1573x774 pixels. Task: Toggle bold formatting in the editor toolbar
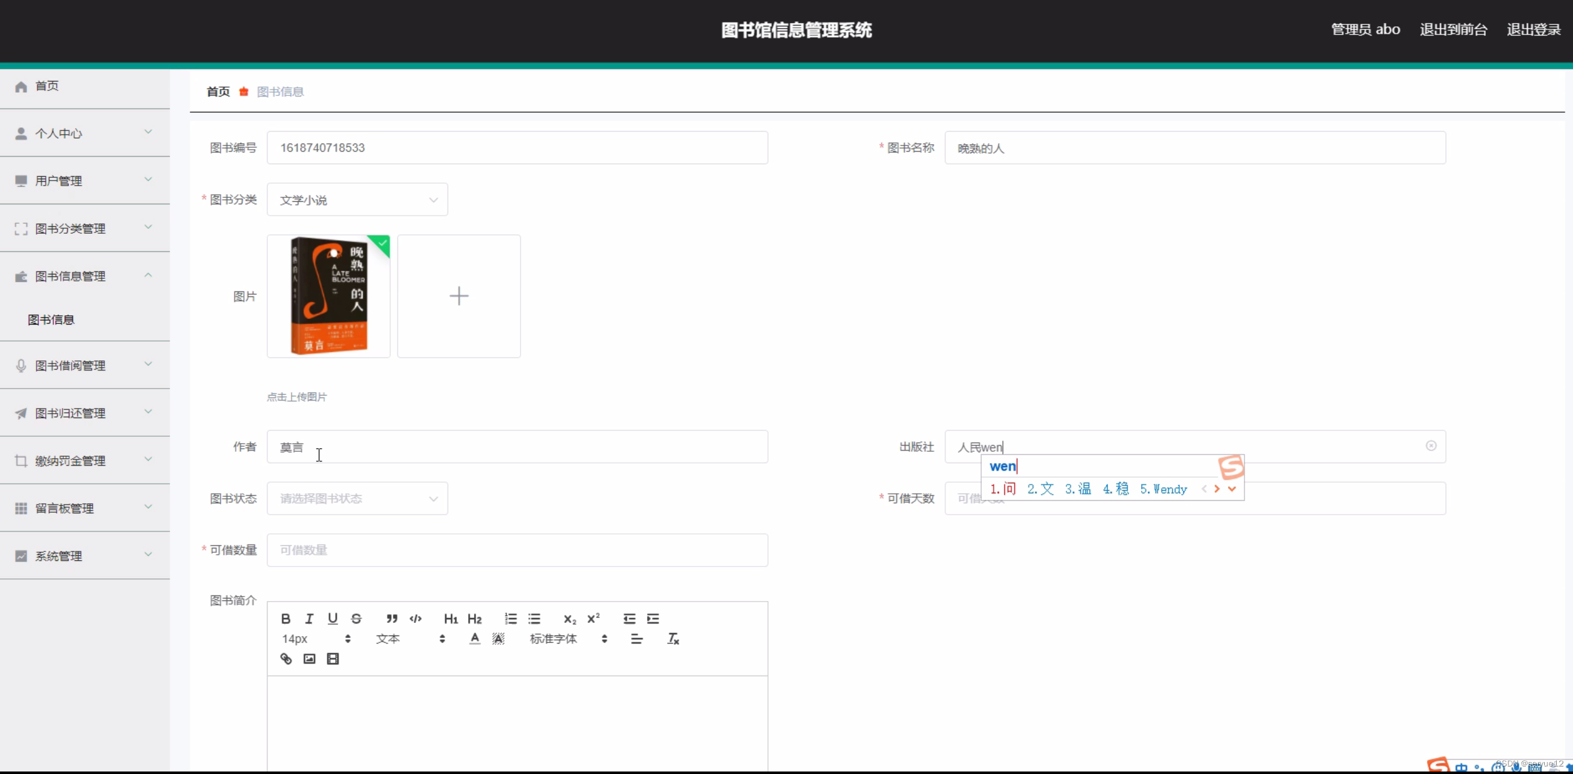click(x=286, y=619)
